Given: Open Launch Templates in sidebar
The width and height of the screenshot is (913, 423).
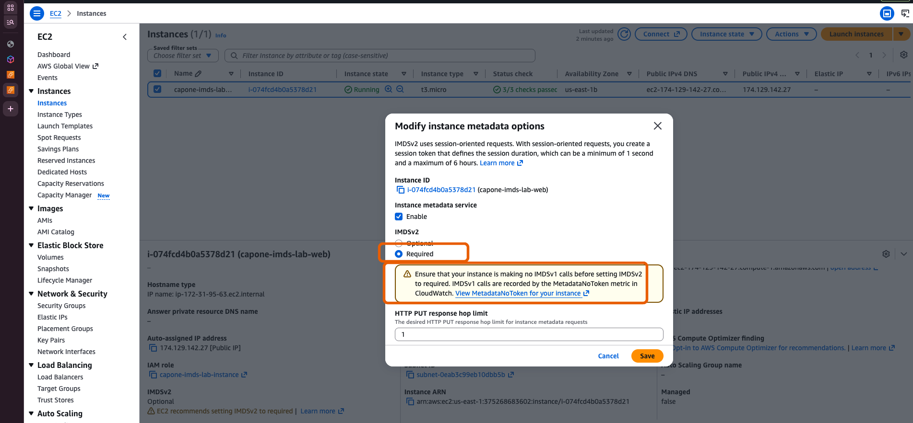Looking at the screenshot, I should point(65,126).
